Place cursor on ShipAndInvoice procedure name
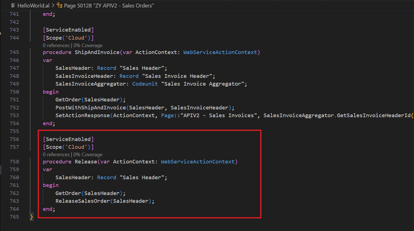414x231 pixels. (97, 52)
